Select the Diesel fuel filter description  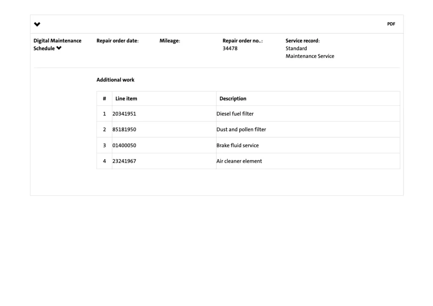coord(235,114)
